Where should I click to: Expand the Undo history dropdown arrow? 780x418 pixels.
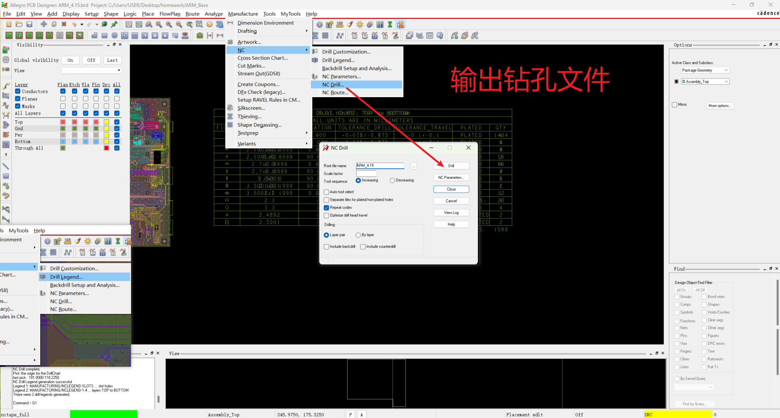click(x=81, y=25)
